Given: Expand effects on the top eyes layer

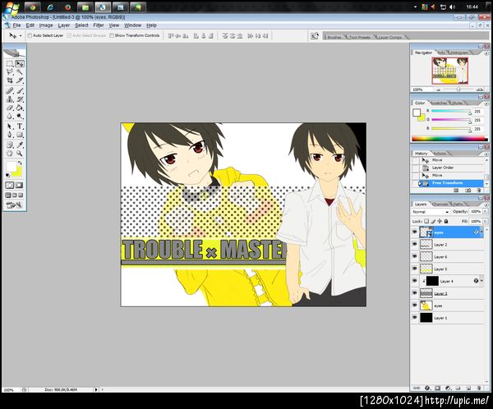Looking at the screenshot, I should [x=481, y=232].
